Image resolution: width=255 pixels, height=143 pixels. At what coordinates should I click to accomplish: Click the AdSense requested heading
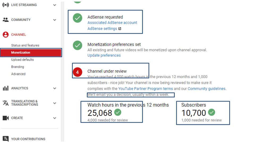(105, 17)
